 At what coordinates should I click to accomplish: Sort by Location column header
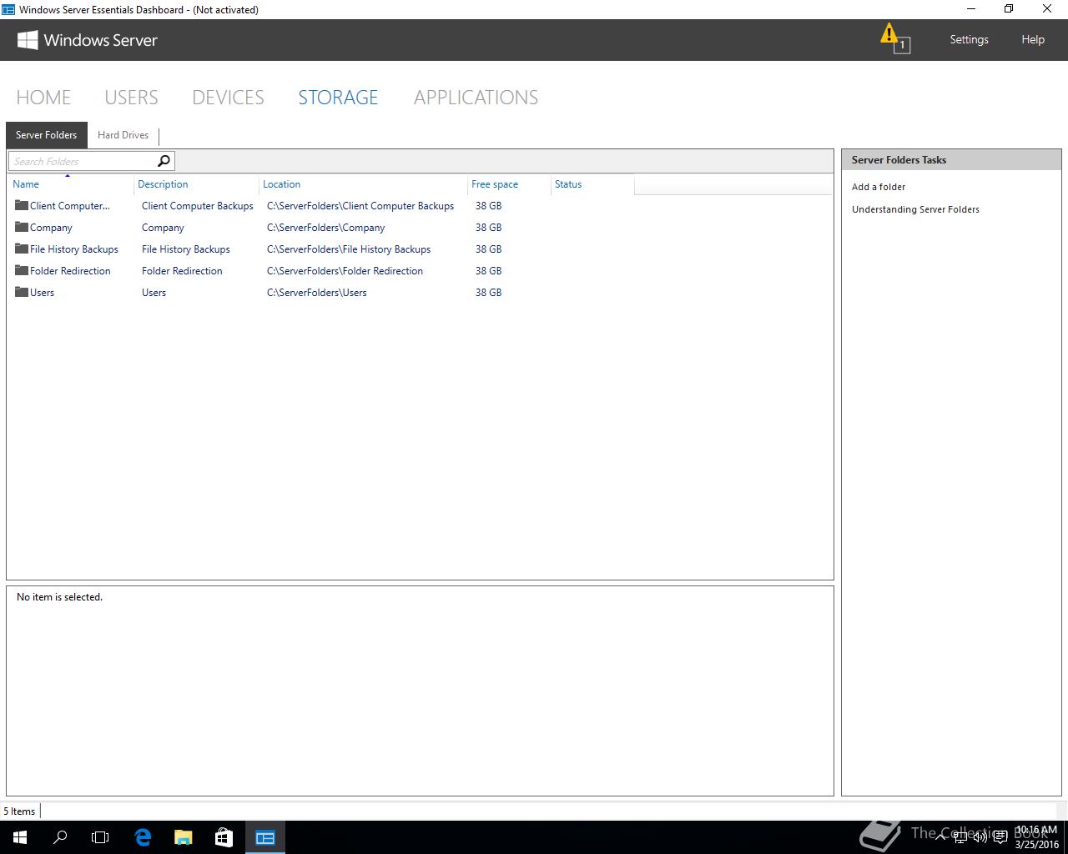[x=363, y=184]
